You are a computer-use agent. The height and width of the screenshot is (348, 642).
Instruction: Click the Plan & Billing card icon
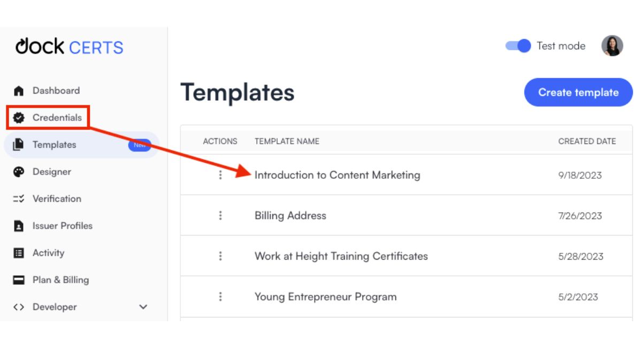[x=19, y=280]
